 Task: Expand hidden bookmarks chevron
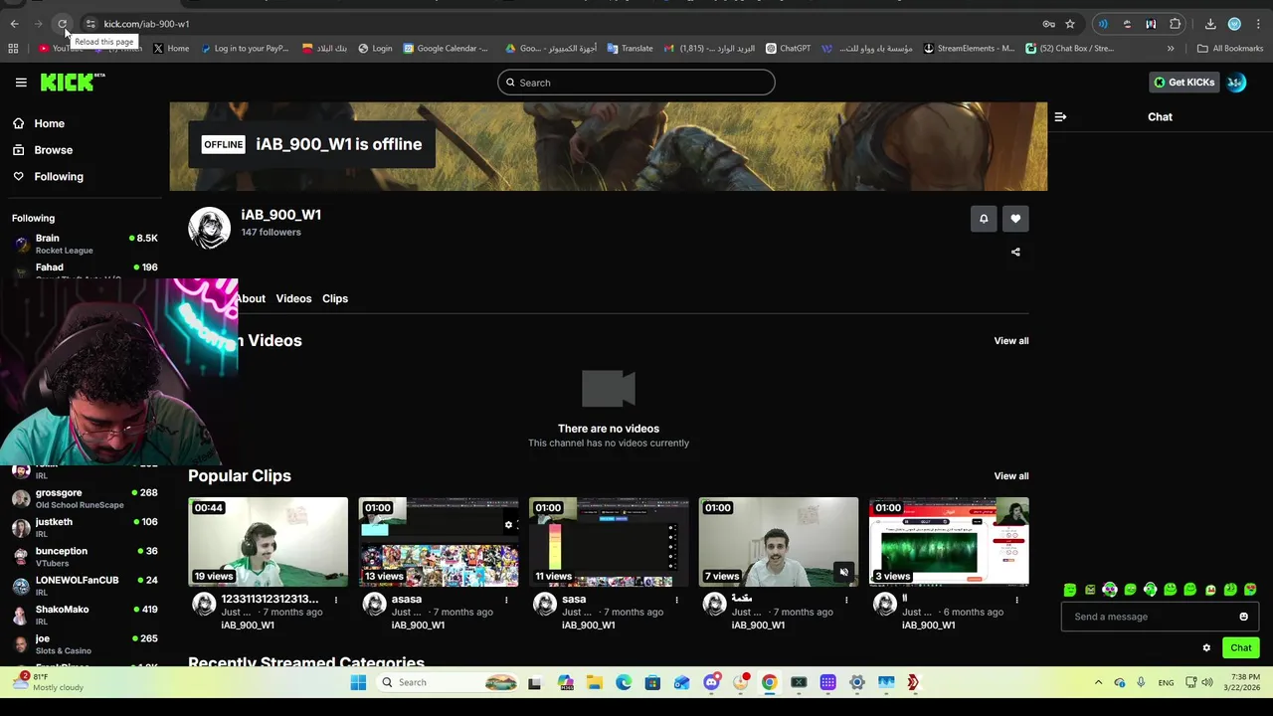[x=1171, y=48]
